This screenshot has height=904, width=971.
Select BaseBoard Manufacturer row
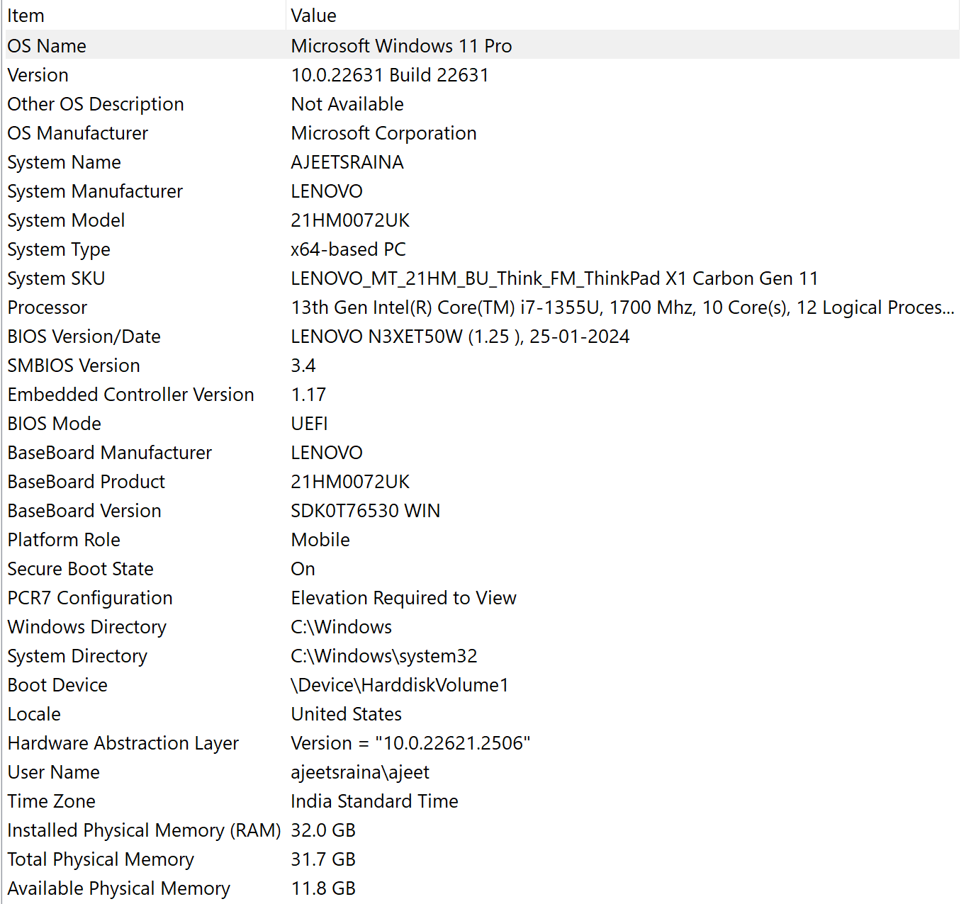(x=483, y=453)
